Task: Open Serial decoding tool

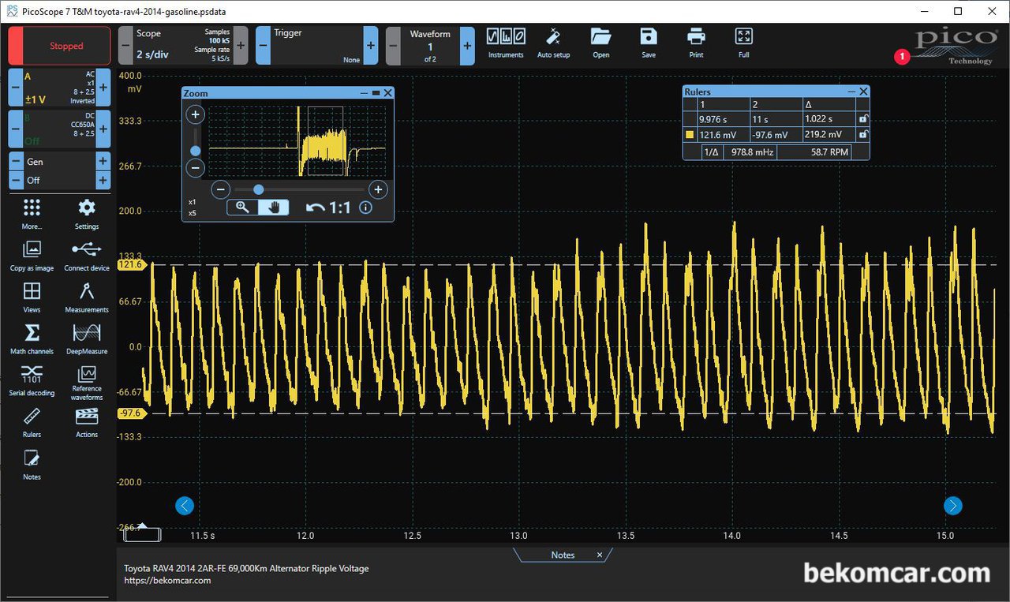Action: click(32, 380)
